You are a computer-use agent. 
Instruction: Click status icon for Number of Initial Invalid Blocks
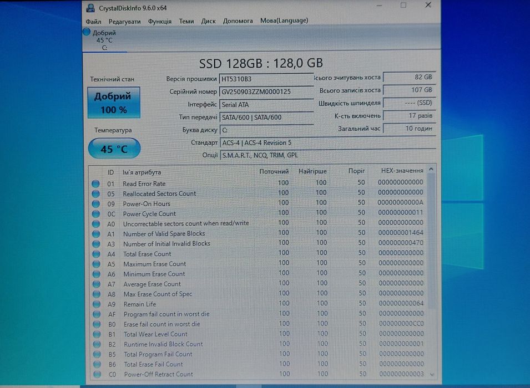pos(97,244)
